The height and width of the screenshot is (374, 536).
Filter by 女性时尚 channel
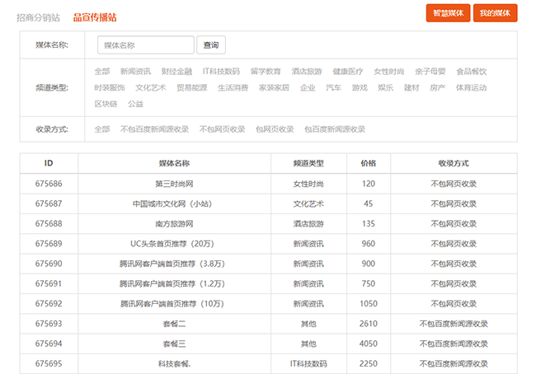click(x=389, y=72)
